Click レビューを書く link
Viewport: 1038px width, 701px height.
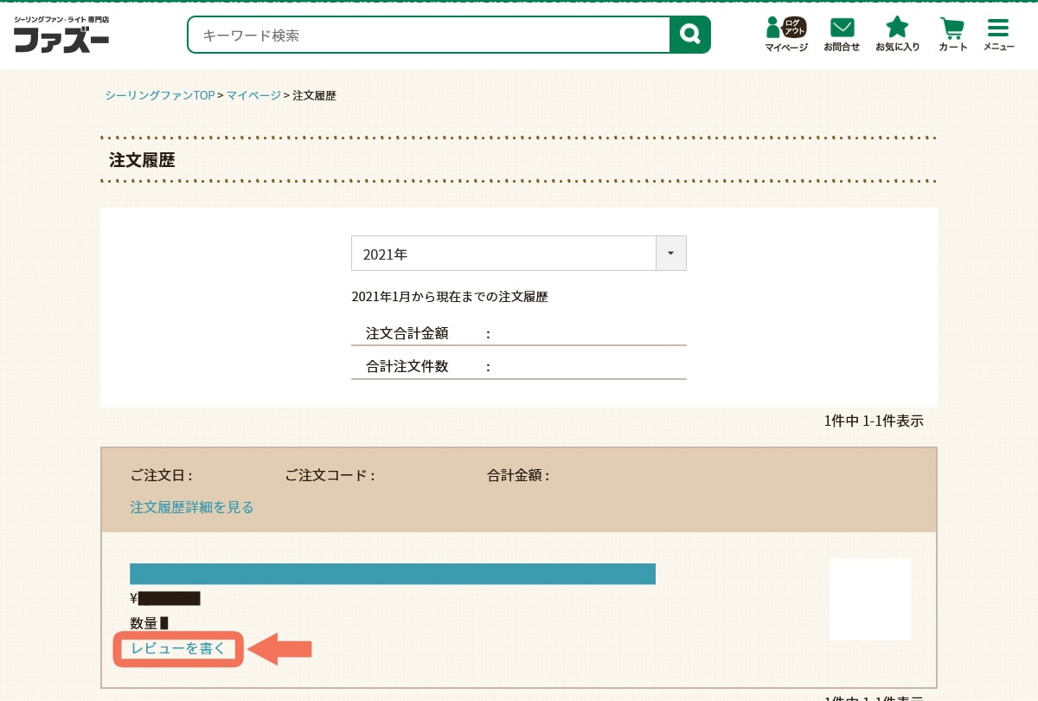pos(178,648)
